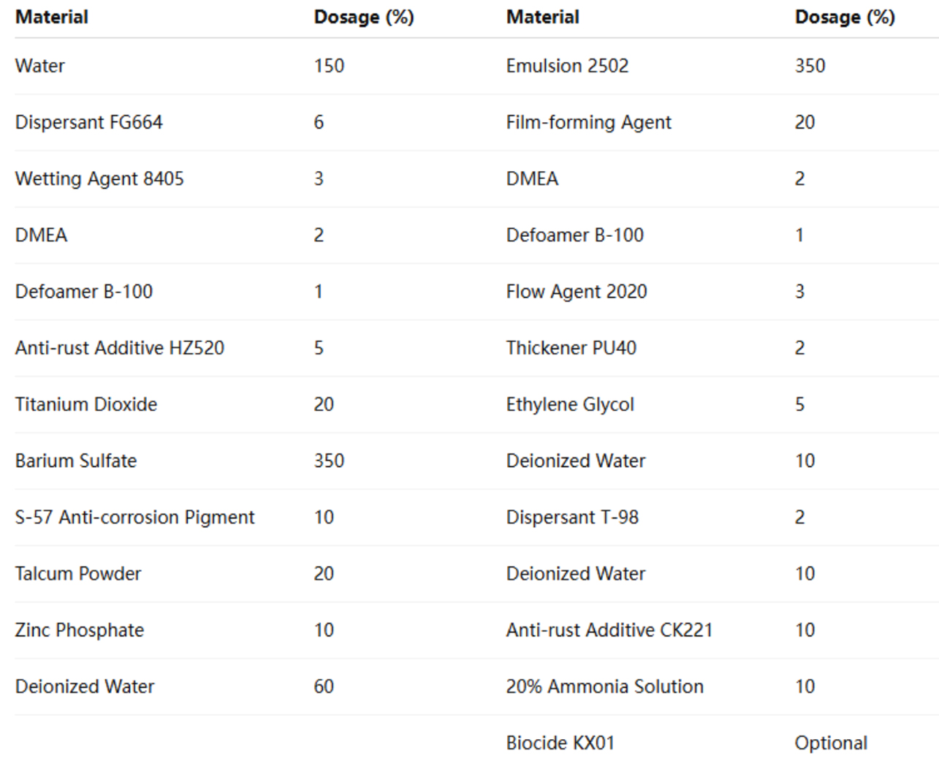The height and width of the screenshot is (764, 939).
Task: Click the Zinc Phosphate entry
Action: [x=80, y=630]
